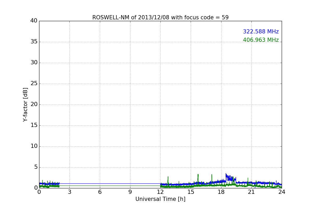Screen dimensions: 313x209
Task: Click x-axis tick label 9
Action: [130, 192]
